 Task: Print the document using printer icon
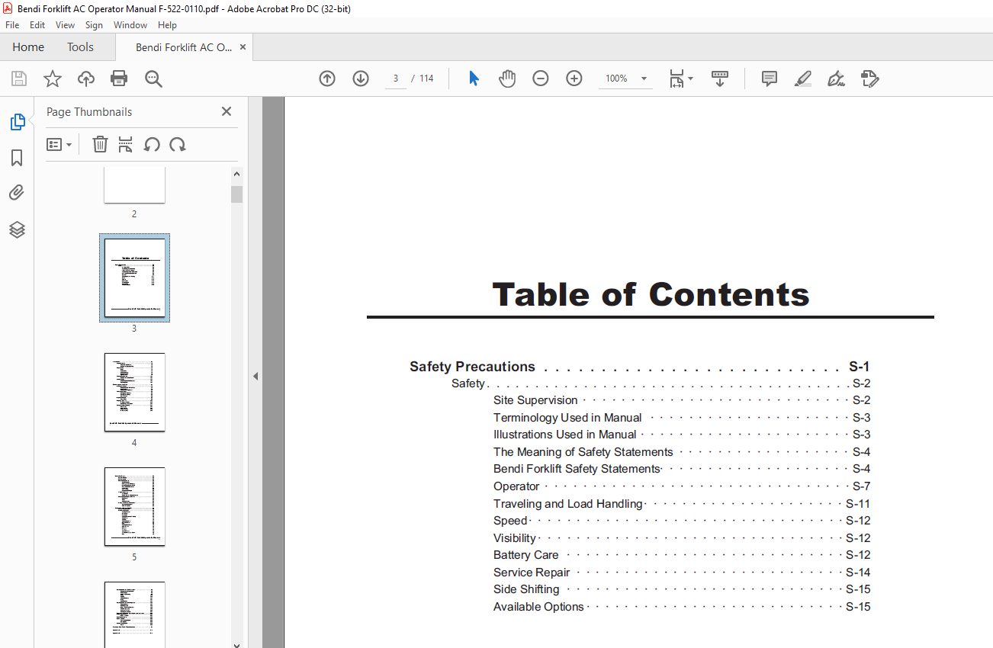119,79
